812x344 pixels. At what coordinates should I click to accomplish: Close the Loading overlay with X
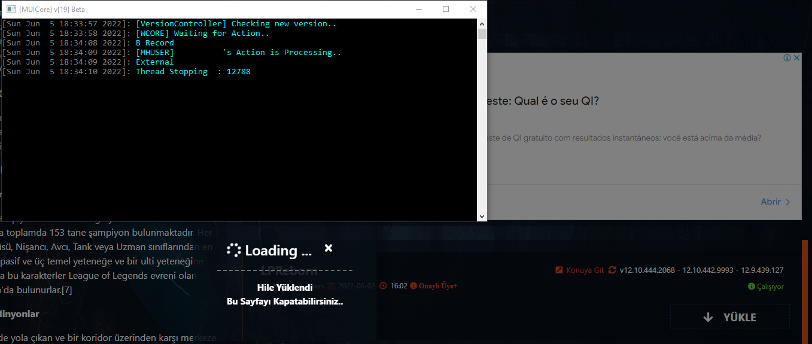(x=328, y=248)
